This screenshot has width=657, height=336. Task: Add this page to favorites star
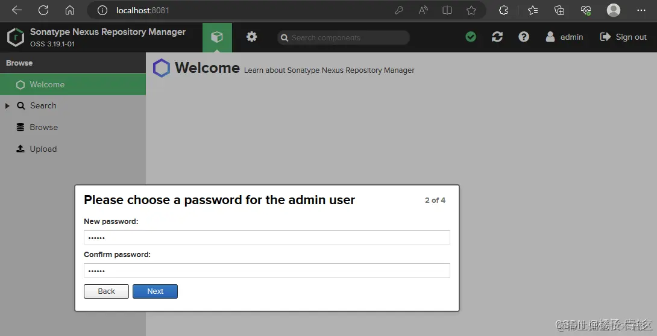(x=471, y=10)
